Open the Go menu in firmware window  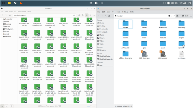point(15,12)
